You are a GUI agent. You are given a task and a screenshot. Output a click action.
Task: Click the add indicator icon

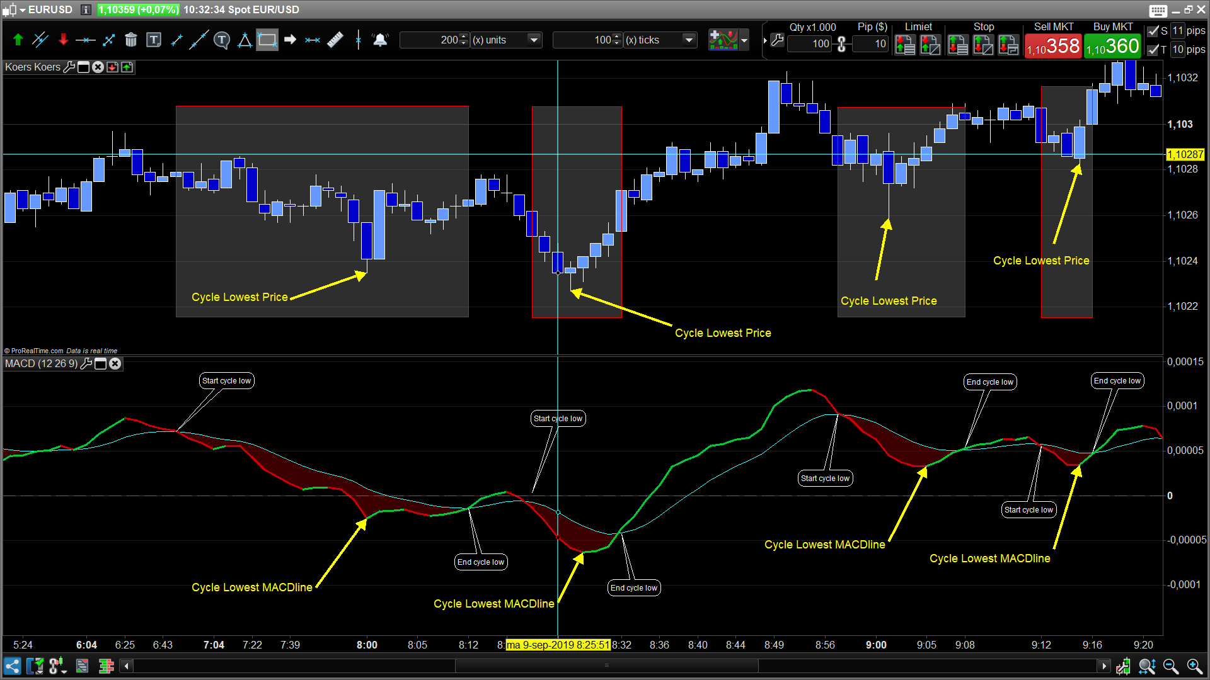tap(723, 40)
